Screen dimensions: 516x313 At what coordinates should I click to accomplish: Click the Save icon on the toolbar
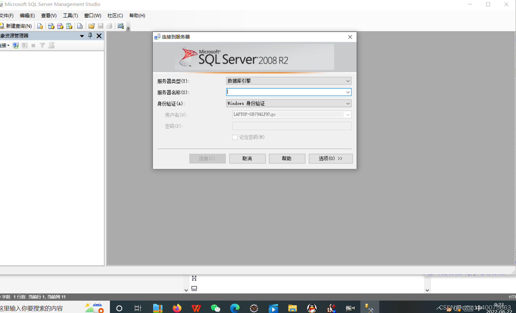[100, 26]
